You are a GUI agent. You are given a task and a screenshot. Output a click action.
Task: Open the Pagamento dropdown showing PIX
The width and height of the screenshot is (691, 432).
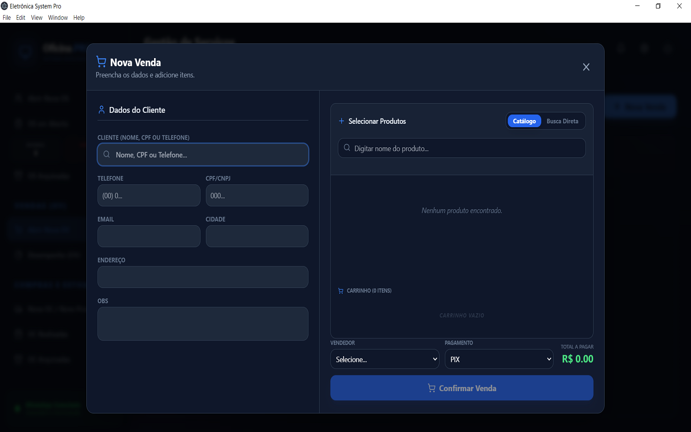499,359
